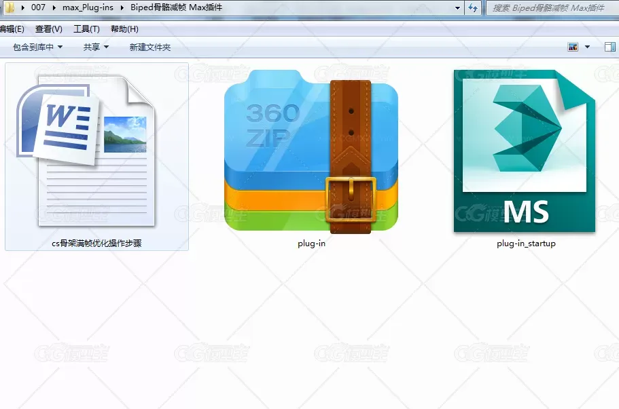Click the search box 搜索 Biped骨骼减帧 Max插件
619x409 pixels.
[x=552, y=7]
